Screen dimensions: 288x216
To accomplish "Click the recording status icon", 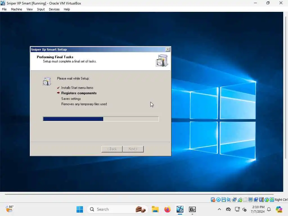I will (256, 200).
